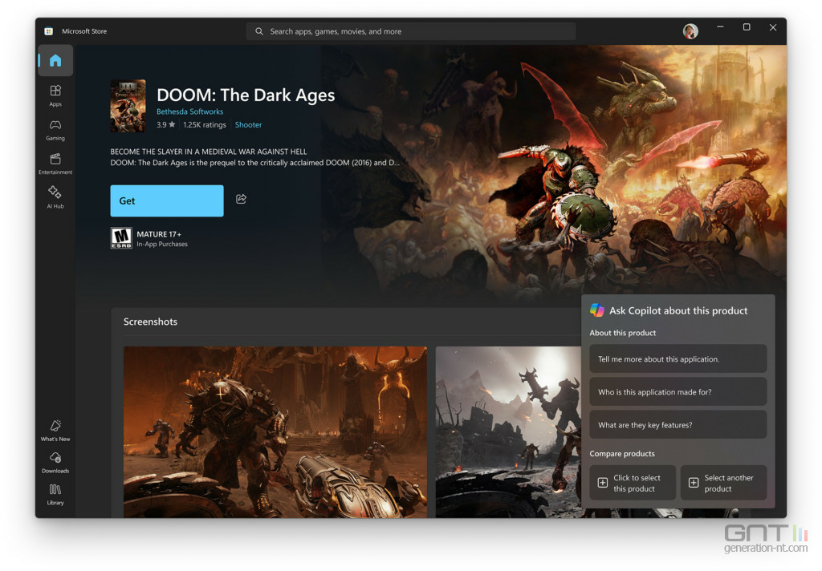Maximize the Microsoft Store window
The height and width of the screenshot is (571, 822).
pyautogui.click(x=747, y=27)
